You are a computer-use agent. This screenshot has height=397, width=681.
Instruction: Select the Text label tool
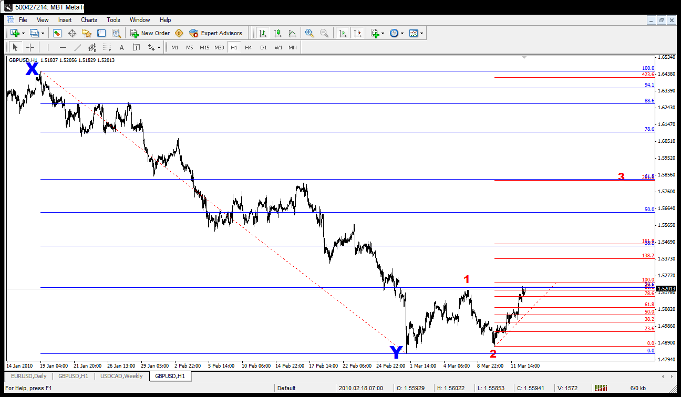[121, 47]
